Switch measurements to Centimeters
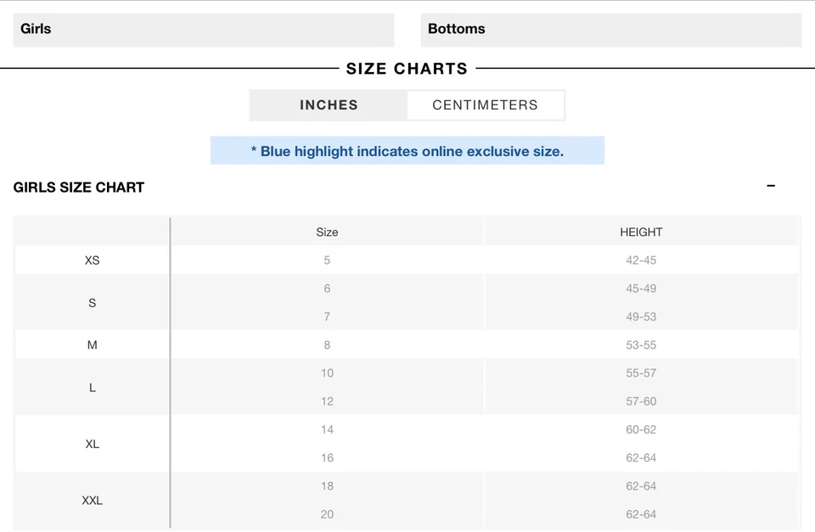This screenshot has width=815, height=532. pyautogui.click(x=485, y=105)
